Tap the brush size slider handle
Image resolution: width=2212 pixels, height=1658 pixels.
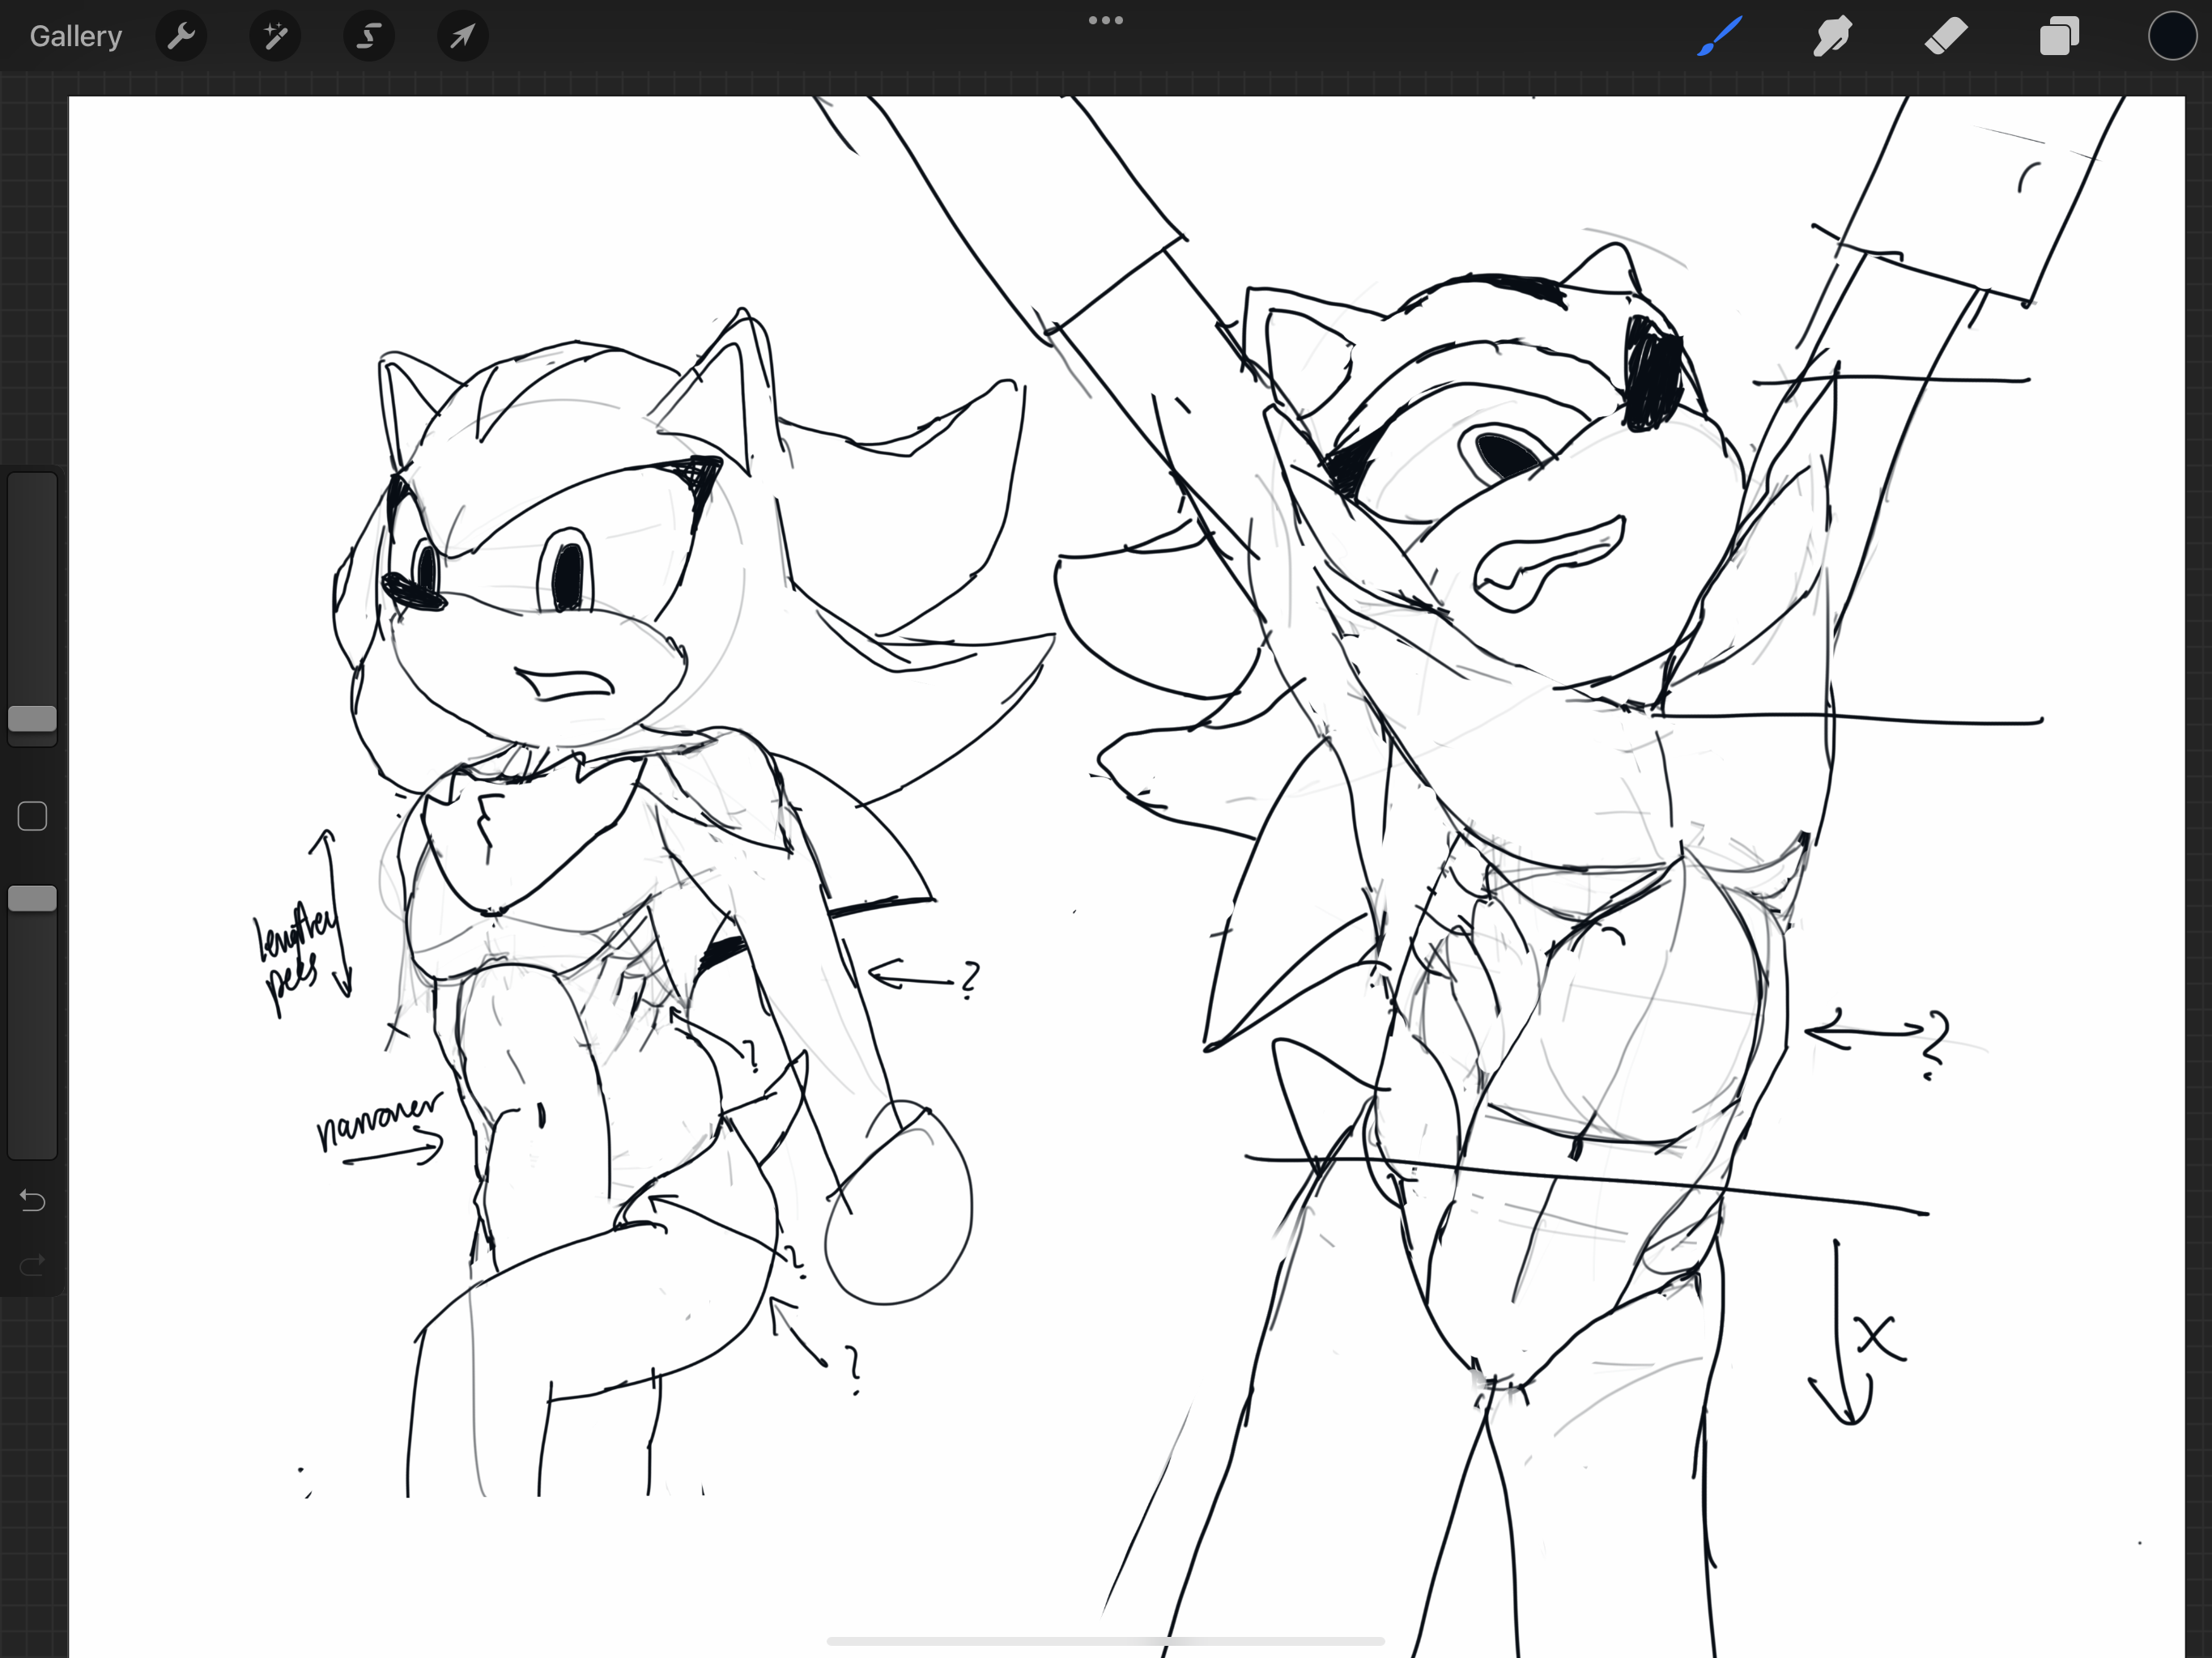[32, 718]
